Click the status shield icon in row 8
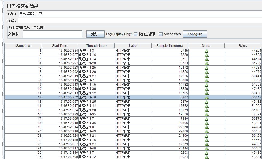This screenshot has height=159, width=262. coord(207,80)
